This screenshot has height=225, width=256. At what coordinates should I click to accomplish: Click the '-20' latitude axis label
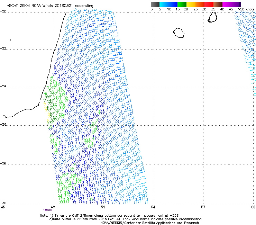tap(3, 11)
